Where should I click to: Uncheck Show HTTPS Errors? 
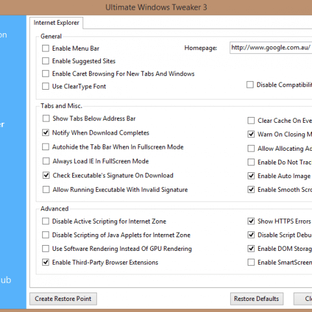click(x=251, y=222)
